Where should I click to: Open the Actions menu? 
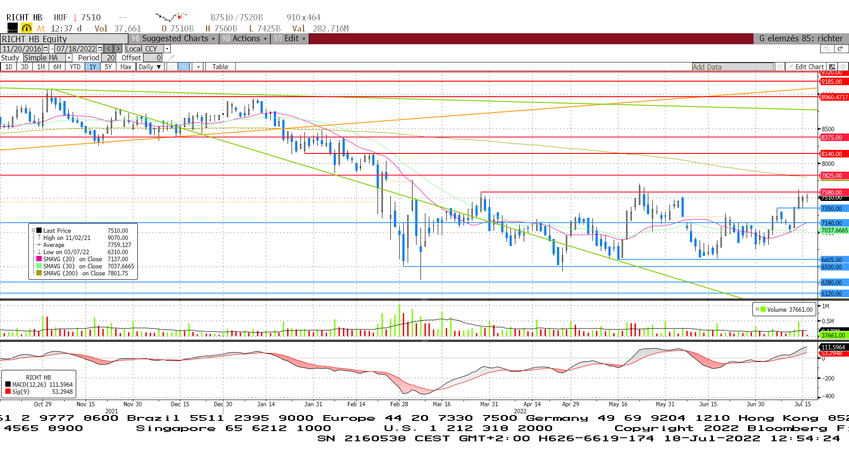tap(245, 39)
